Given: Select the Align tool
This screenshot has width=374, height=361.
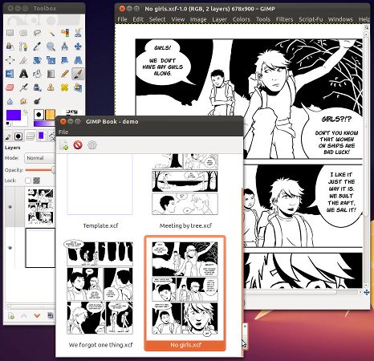Looking at the screenshot, I should click(10, 60).
